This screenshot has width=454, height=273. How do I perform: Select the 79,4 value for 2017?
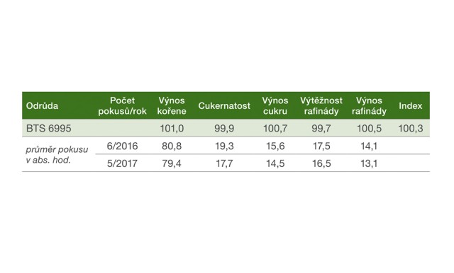tap(172, 163)
